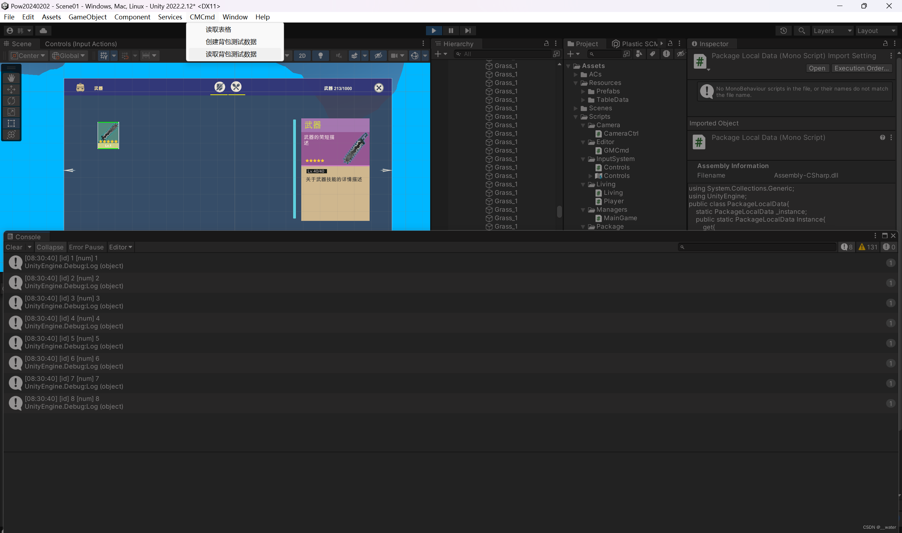Click Open button in Inspector panel
The height and width of the screenshot is (533, 902).
click(x=817, y=67)
